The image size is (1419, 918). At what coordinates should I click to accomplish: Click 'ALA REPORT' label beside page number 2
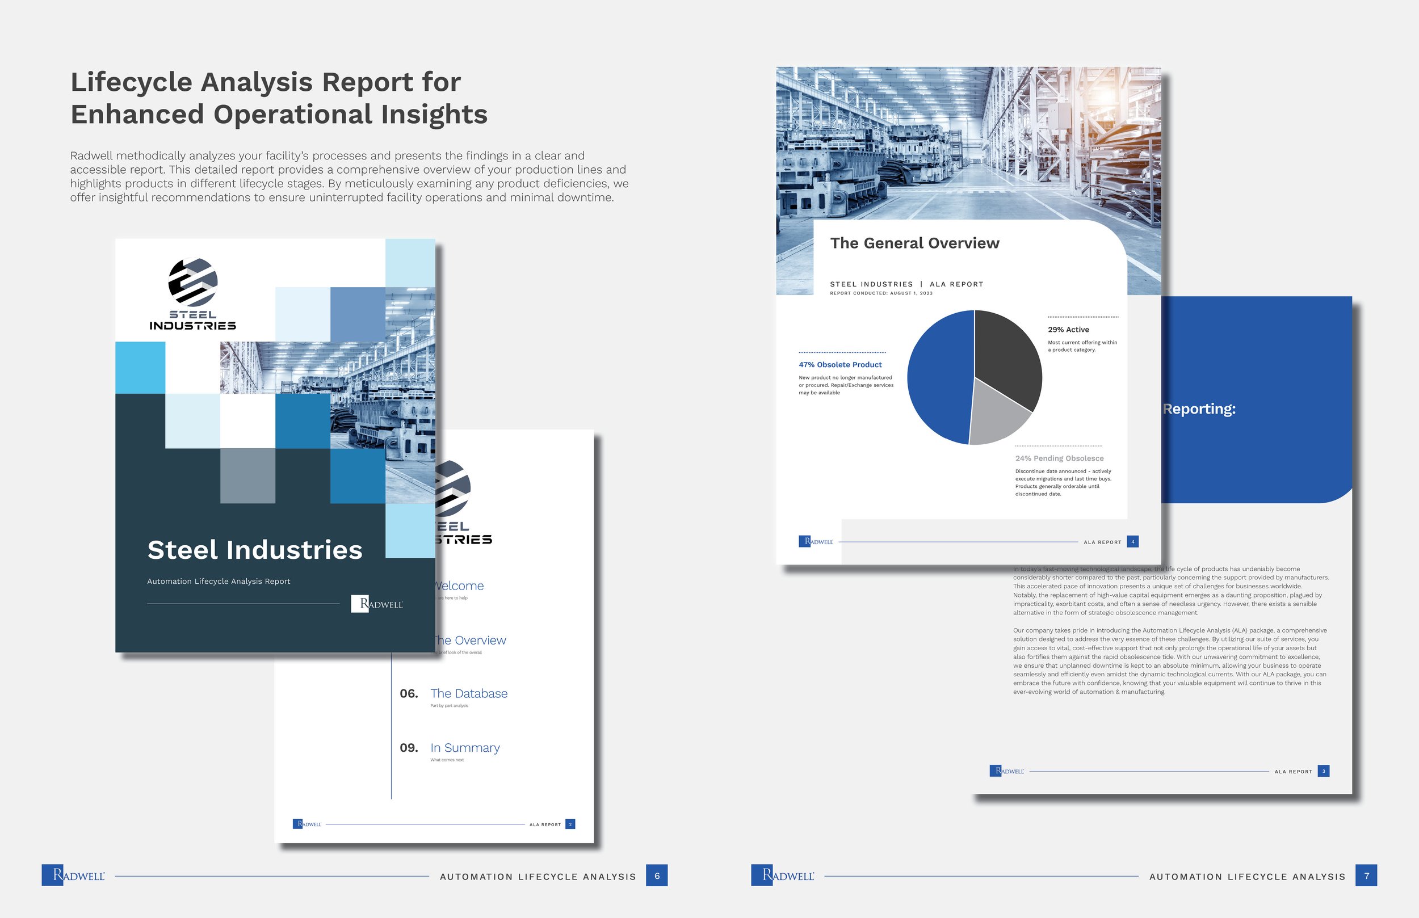(545, 824)
